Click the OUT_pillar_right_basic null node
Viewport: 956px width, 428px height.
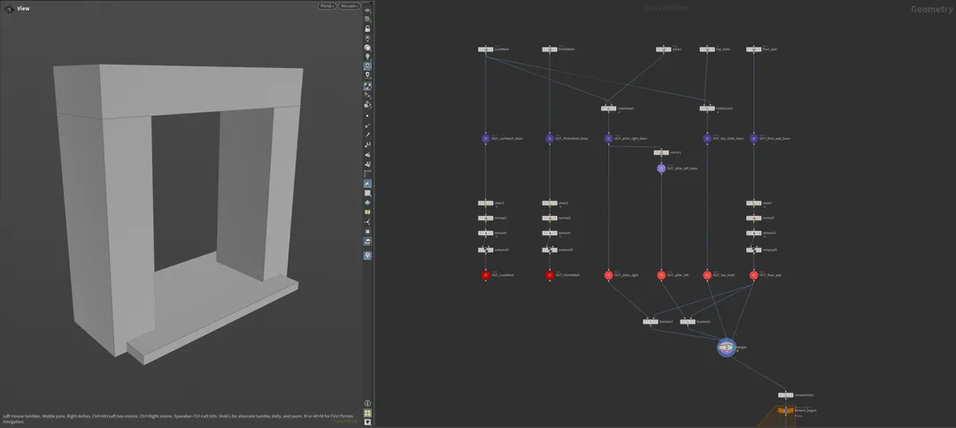click(608, 138)
